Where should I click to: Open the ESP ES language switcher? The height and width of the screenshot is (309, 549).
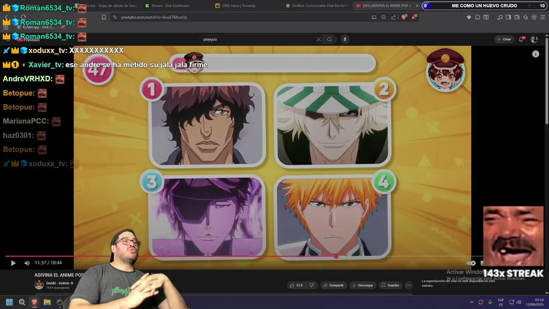pos(501,302)
